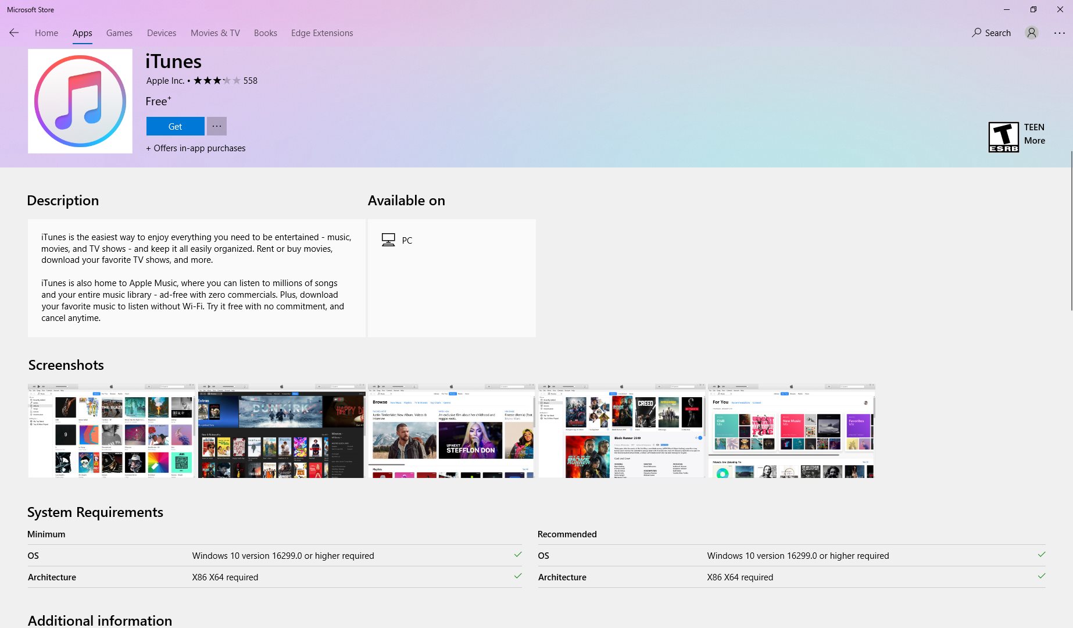Open the Devices tab
The width and height of the screenshot is (1073, 628).
coord(162,33)
